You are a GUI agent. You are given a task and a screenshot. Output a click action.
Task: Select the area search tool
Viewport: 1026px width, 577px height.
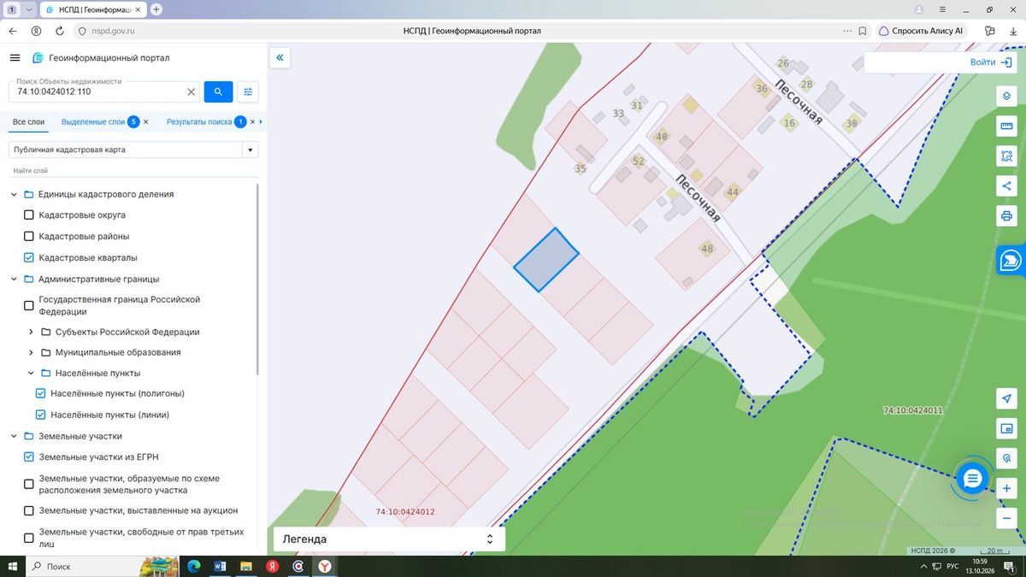(1006, 156)
